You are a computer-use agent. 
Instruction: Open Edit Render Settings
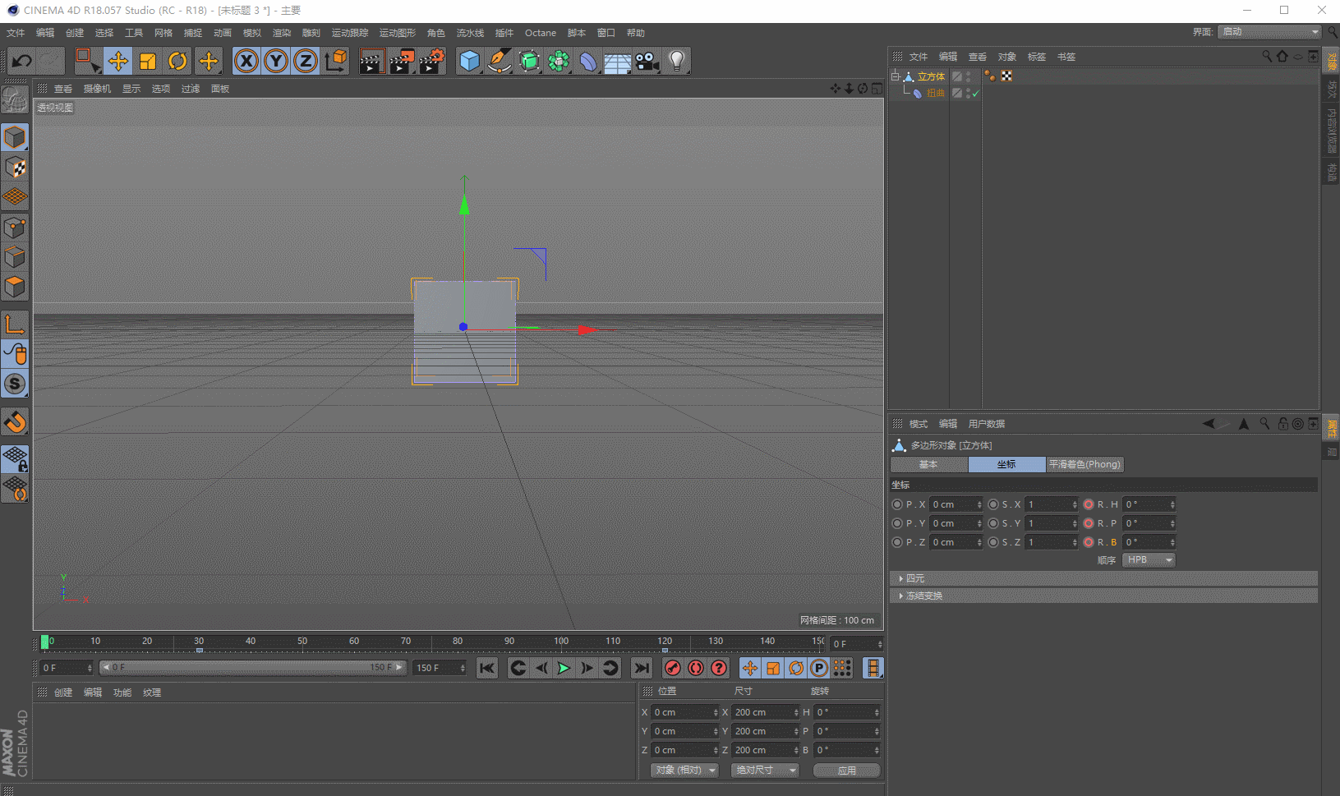432,61
